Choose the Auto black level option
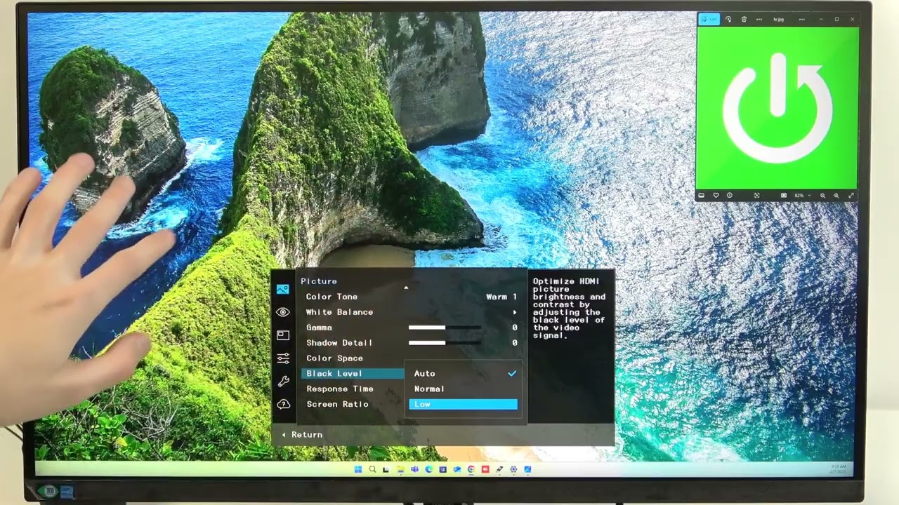Screen dimensions: 899x505 click(464, 374)
